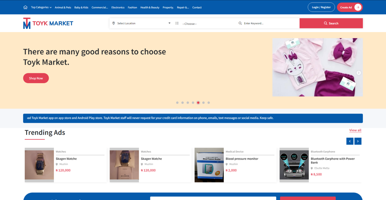Open the Electronics menu item
Screen dimensions: 386x200
coord(118,7)
